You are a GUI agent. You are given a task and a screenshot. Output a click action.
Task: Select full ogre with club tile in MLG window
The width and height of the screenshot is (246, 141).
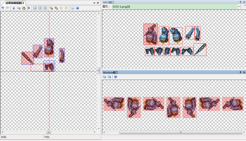point(150,34)
